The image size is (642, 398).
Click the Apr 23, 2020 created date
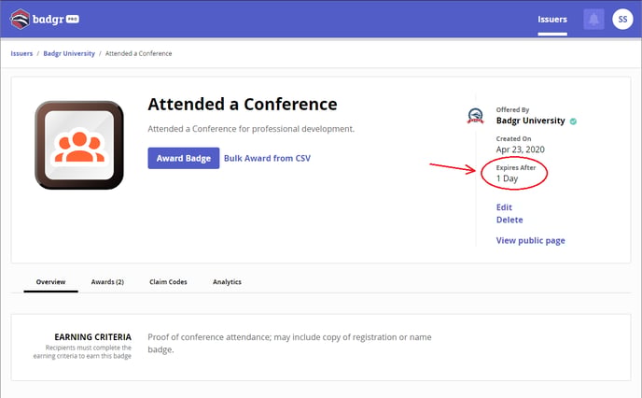521,149
